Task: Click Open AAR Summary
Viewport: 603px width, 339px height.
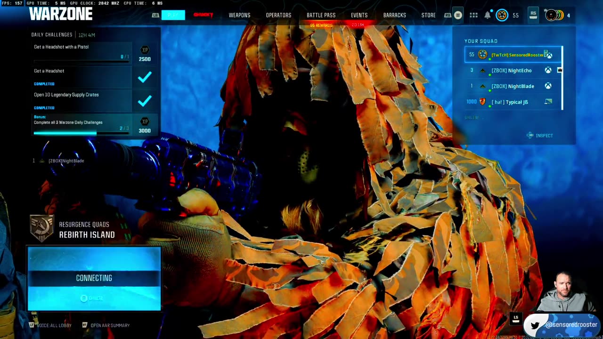Action: (x=106, y=325)
